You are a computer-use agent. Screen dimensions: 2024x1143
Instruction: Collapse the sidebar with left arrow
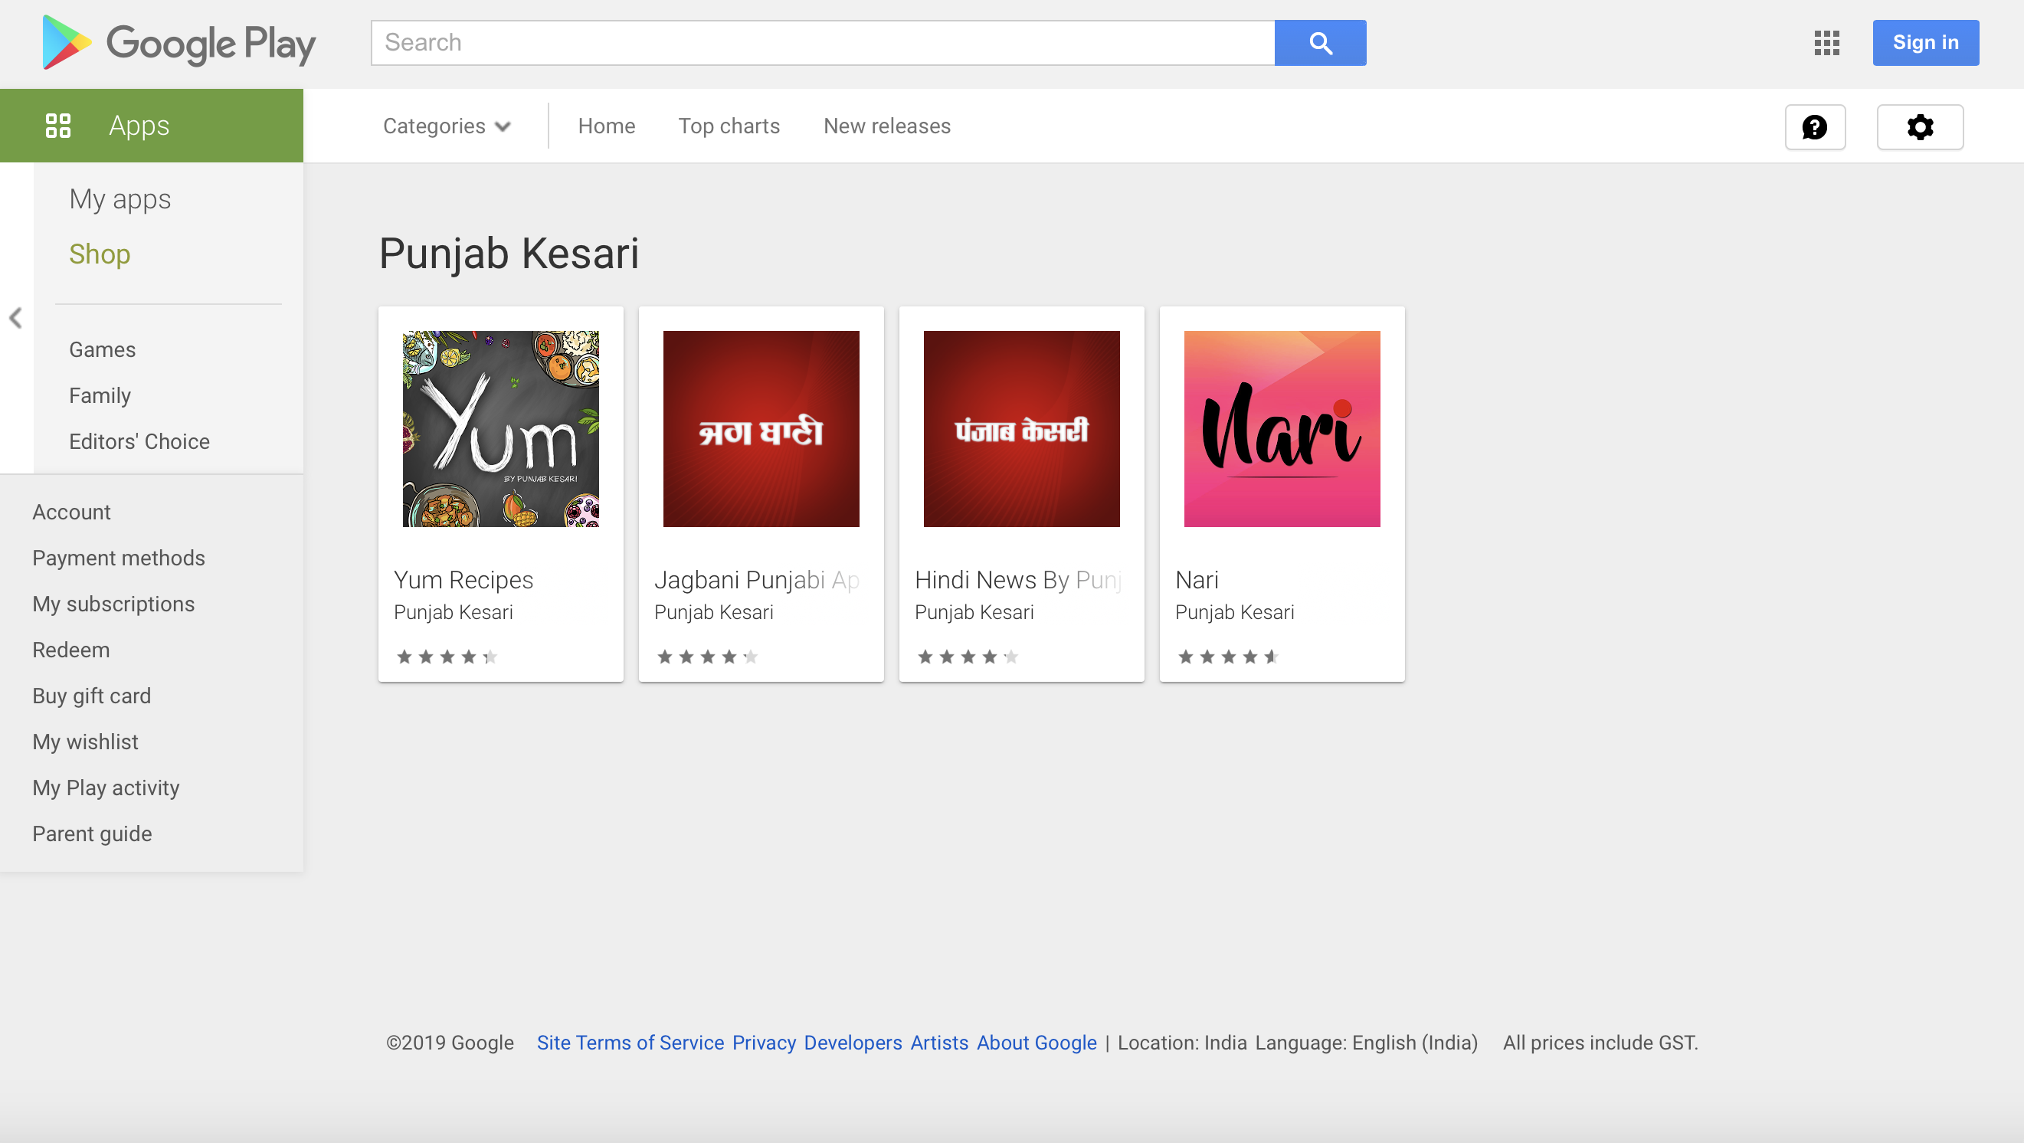pyautogui.click(x=16, y=317)
